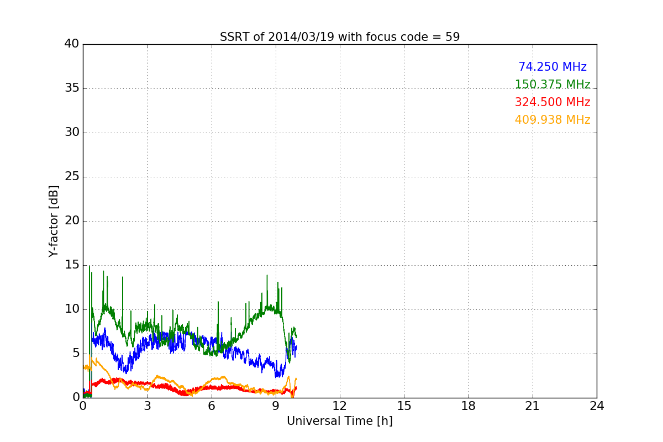
Task: Click the x-axis tick value 3
Action: pos(147,406)
